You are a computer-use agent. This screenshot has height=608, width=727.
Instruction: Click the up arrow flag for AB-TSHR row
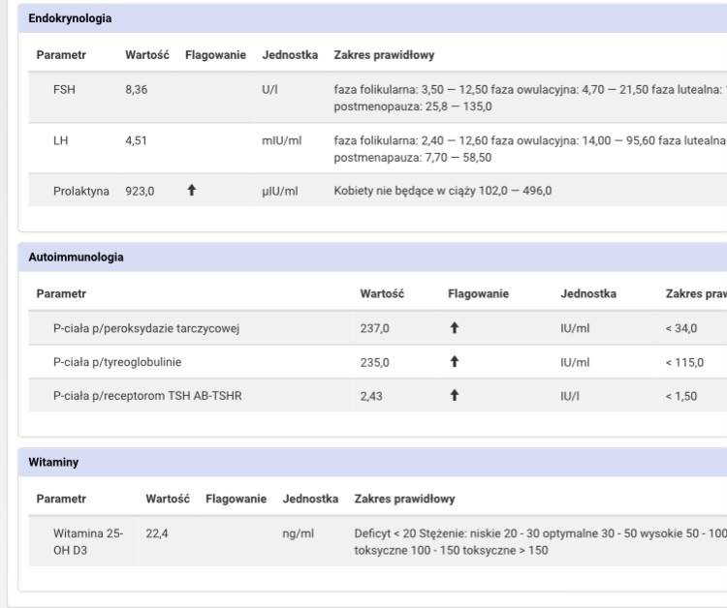[455, 396]
